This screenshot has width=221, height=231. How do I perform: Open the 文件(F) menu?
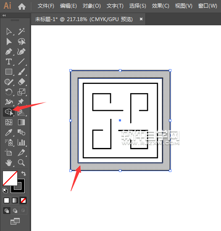pyautogui.click(x=46, y=6)
